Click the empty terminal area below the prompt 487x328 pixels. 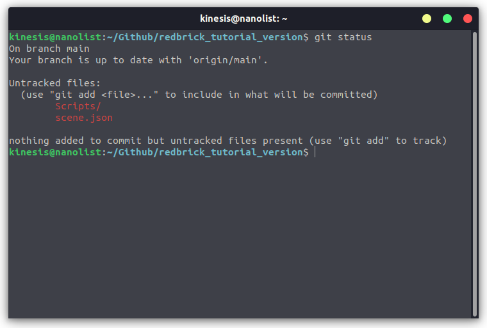[239, 236]
